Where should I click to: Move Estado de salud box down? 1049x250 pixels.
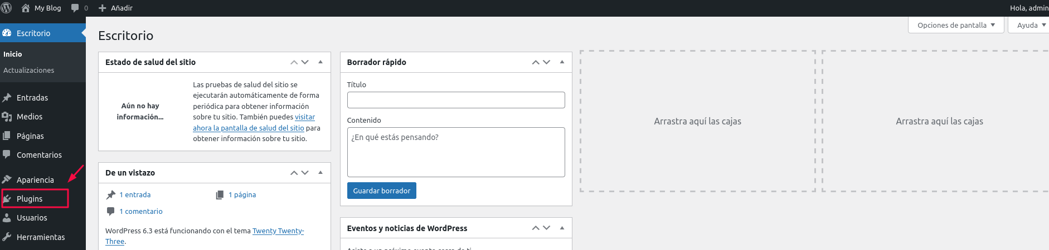point(305,62)
